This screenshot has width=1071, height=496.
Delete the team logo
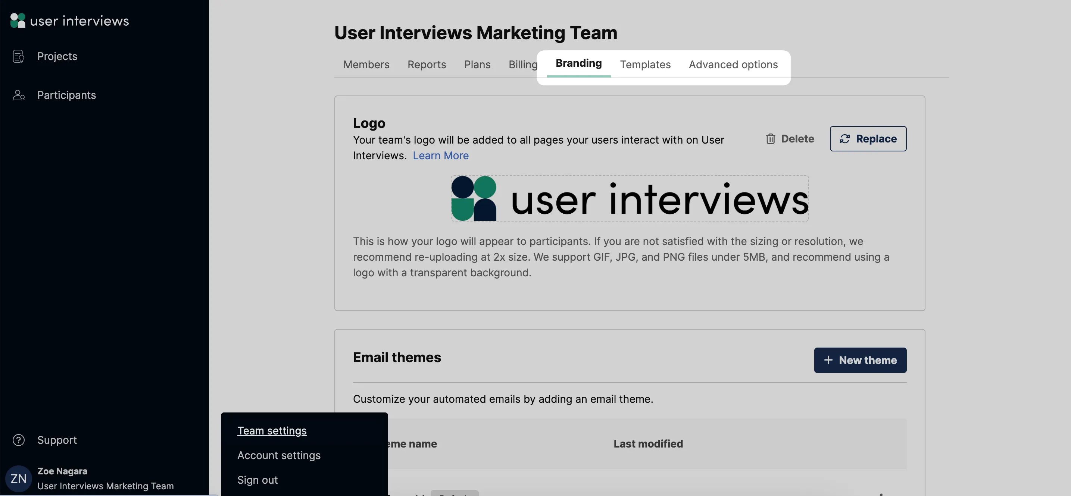pos(790,139)
